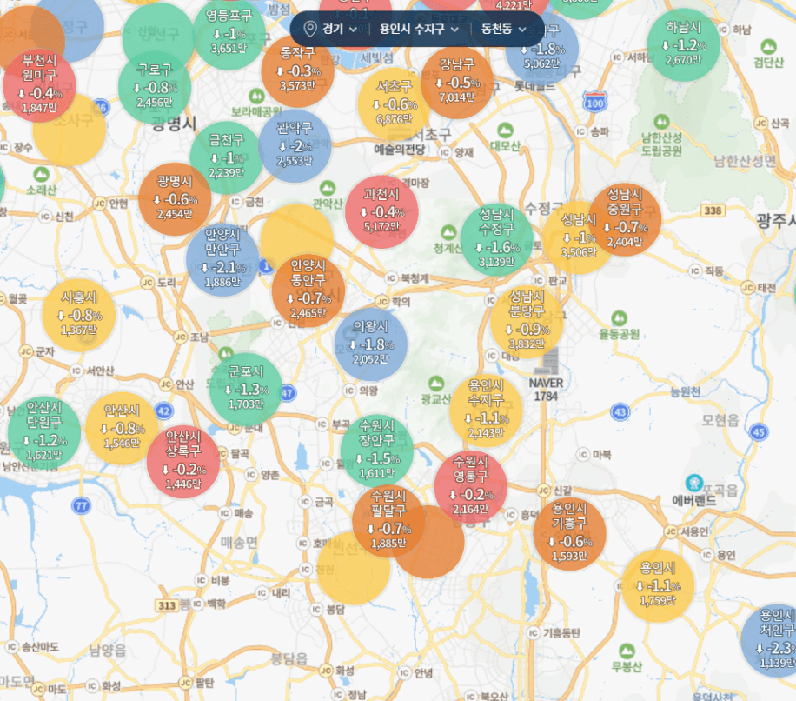Select the 광교산 mountain icon

(x=435, y=382)
